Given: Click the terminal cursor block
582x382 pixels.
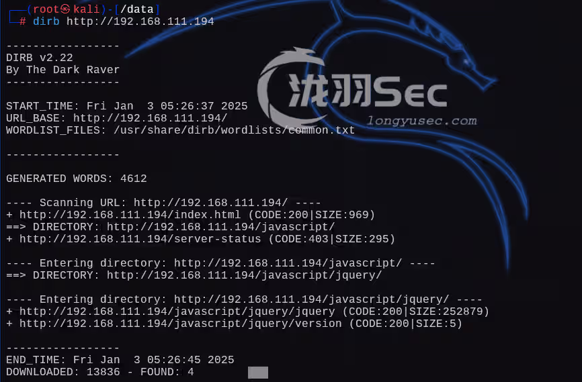Looking at the screenshot, I should click(x=258, y=373).
